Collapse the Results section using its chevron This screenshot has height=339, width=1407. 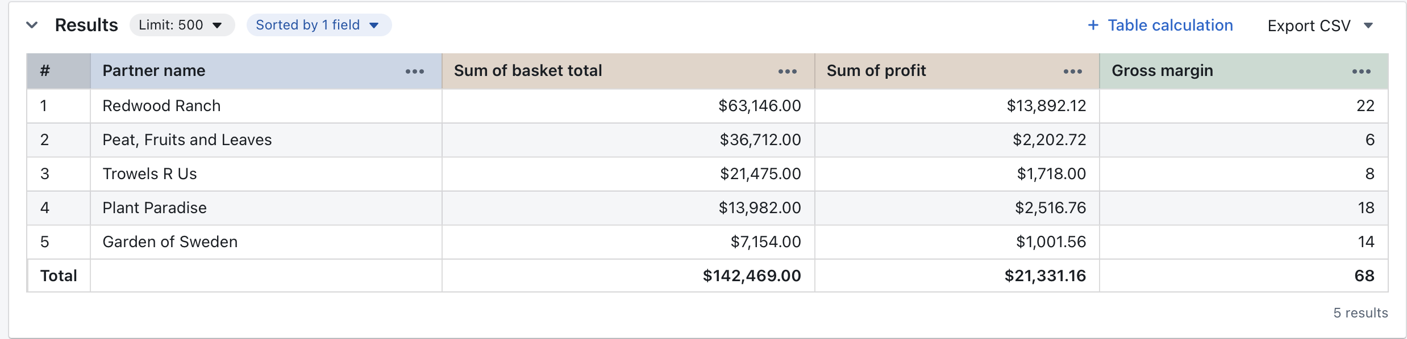coord(32,24)
